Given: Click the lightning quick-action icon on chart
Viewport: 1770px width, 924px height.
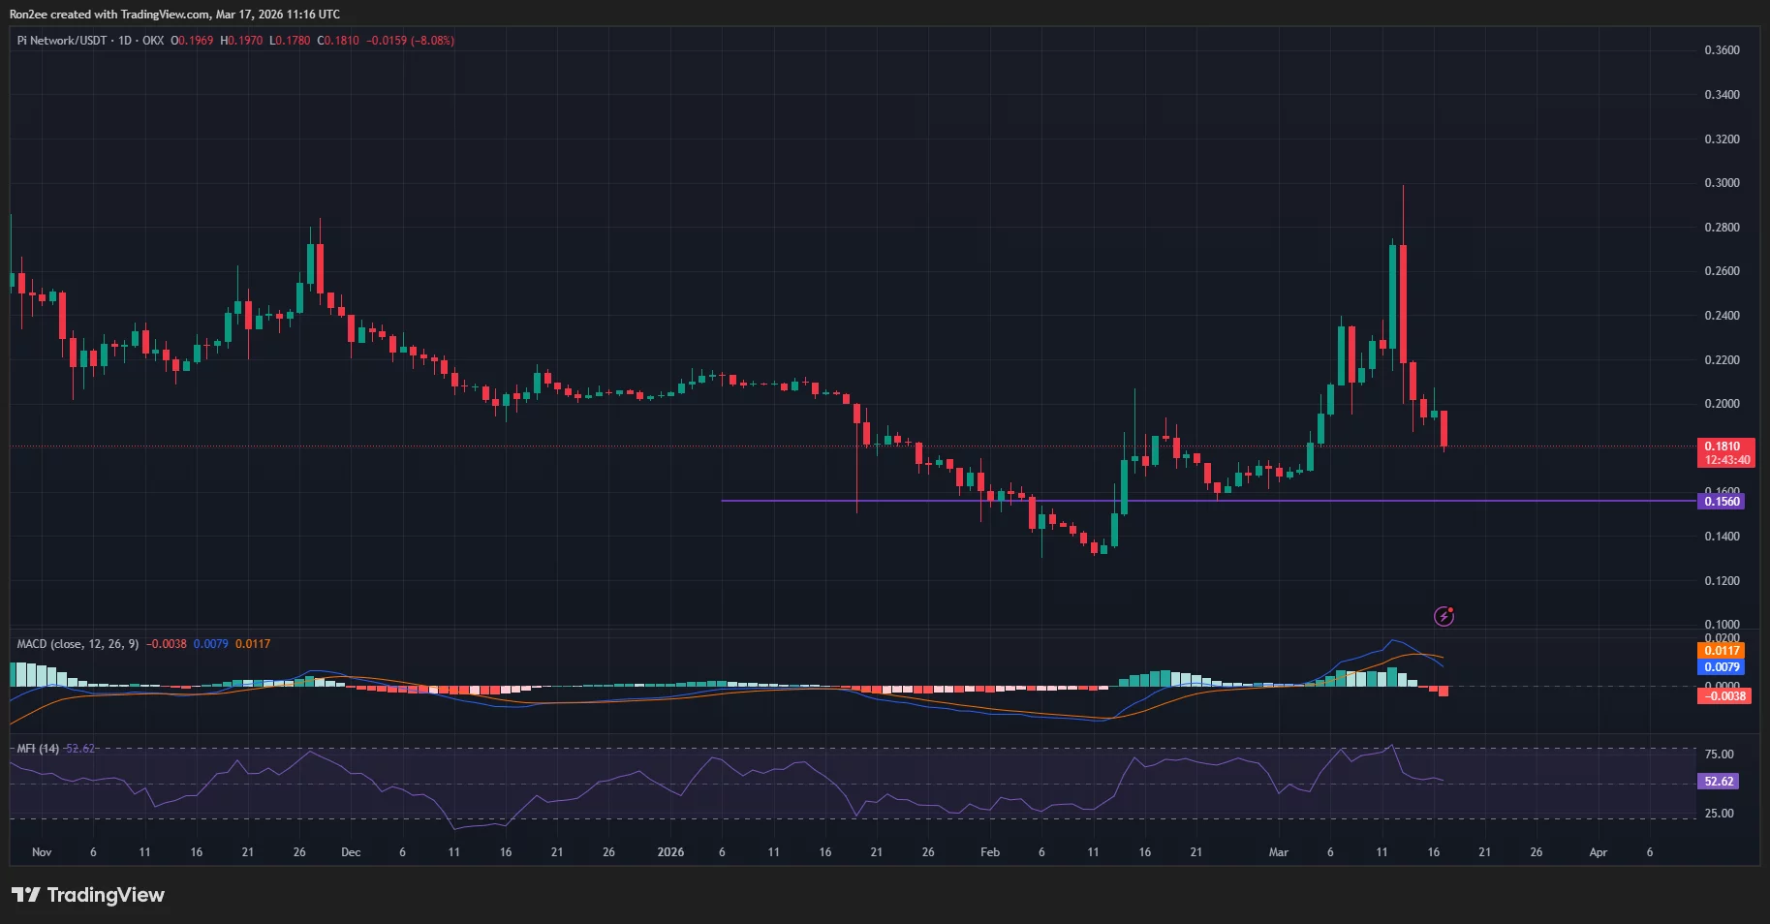Looking at the screenshot, I should click(x=1443, y=616).
